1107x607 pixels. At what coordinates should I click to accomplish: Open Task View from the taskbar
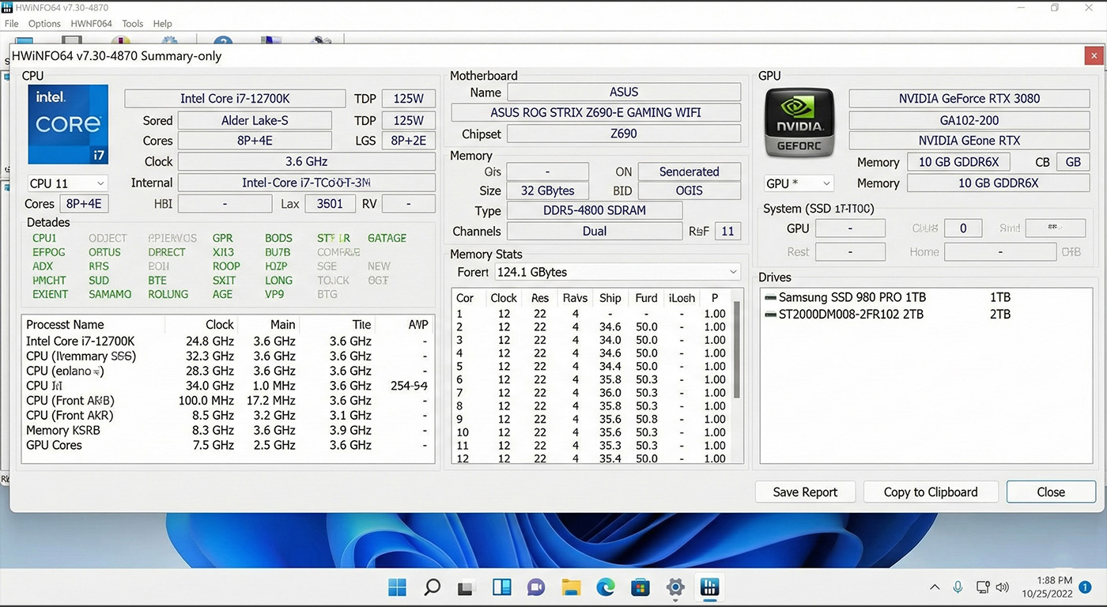coord(466,588)
